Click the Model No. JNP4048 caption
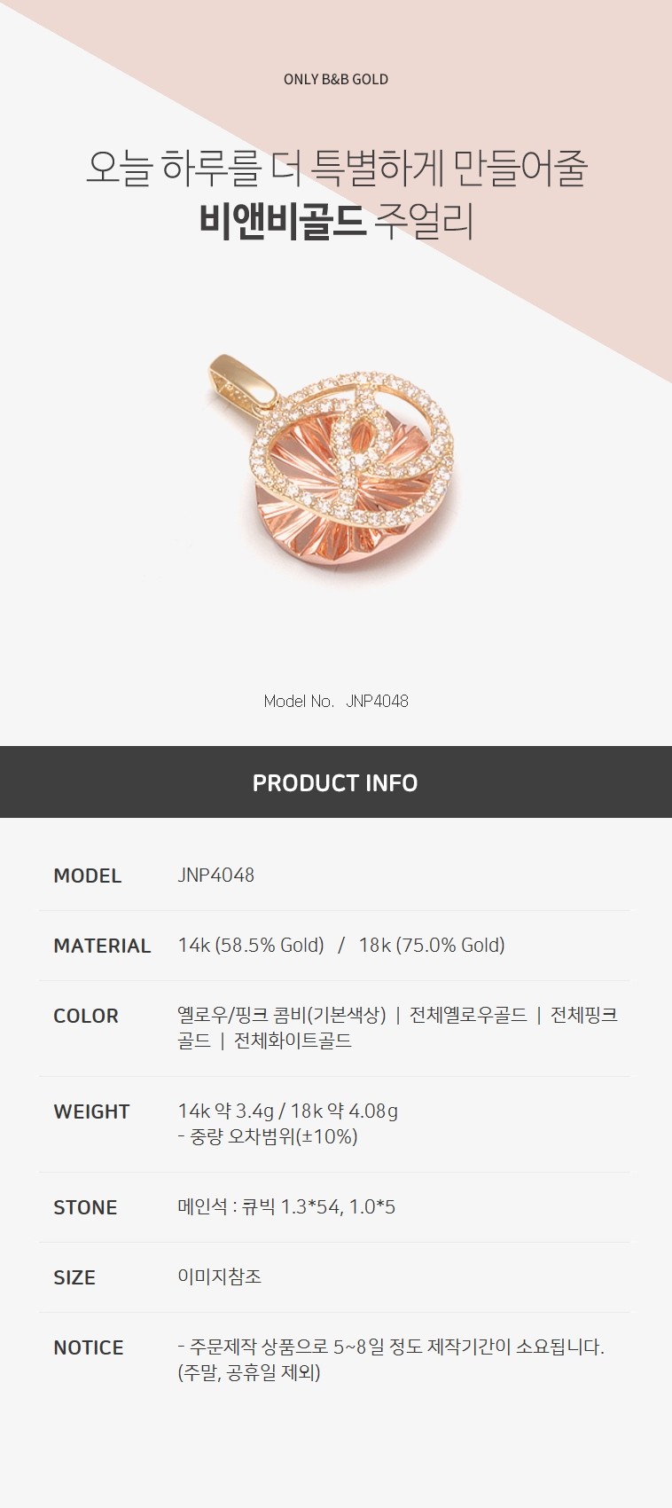 (x=336, y=701)
